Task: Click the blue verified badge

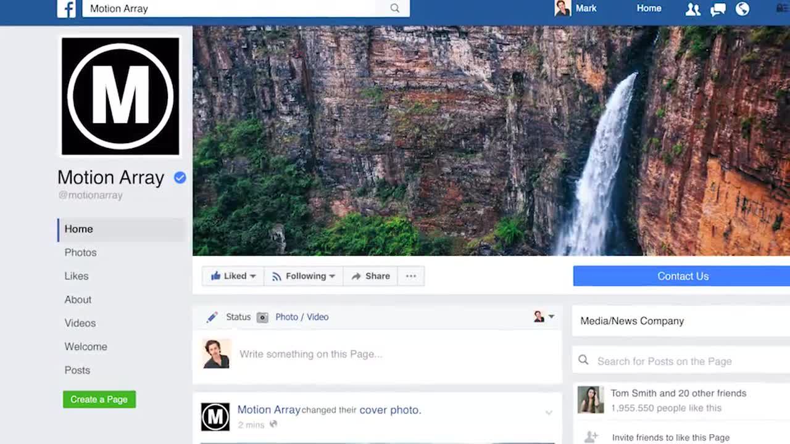Action: (180, 178)
